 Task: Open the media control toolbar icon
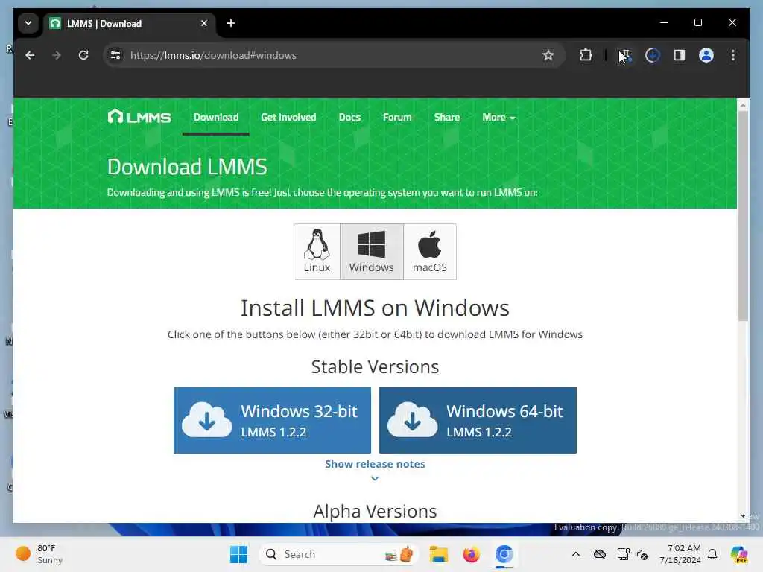(x=625, y=55)
